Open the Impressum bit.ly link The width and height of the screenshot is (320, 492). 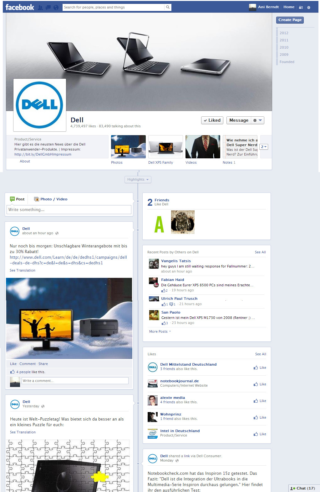(43, 154)
